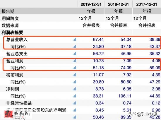This screenshot has width=161, height=120.
Task: Click 合并报表 under 2018-12-31
Action: [x=119, y=25]
